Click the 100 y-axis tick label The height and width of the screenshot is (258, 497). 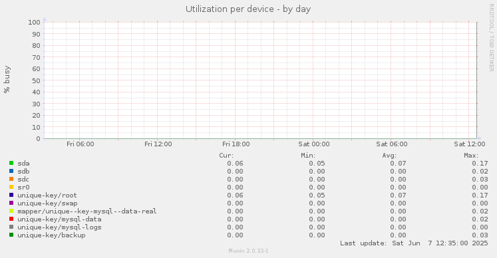coord(34,22)
